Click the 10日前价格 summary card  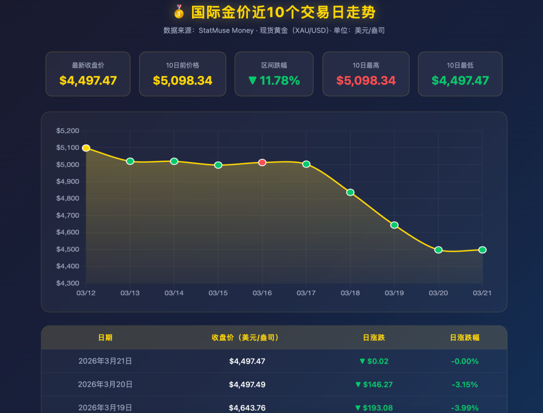[183, 74]
